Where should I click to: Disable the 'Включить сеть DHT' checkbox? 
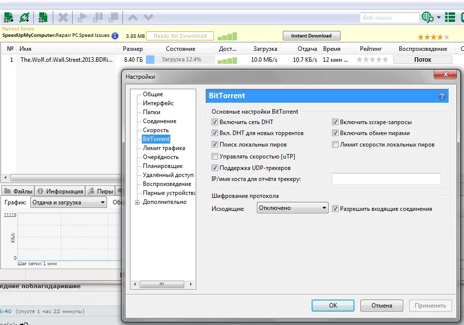point(215,122)
